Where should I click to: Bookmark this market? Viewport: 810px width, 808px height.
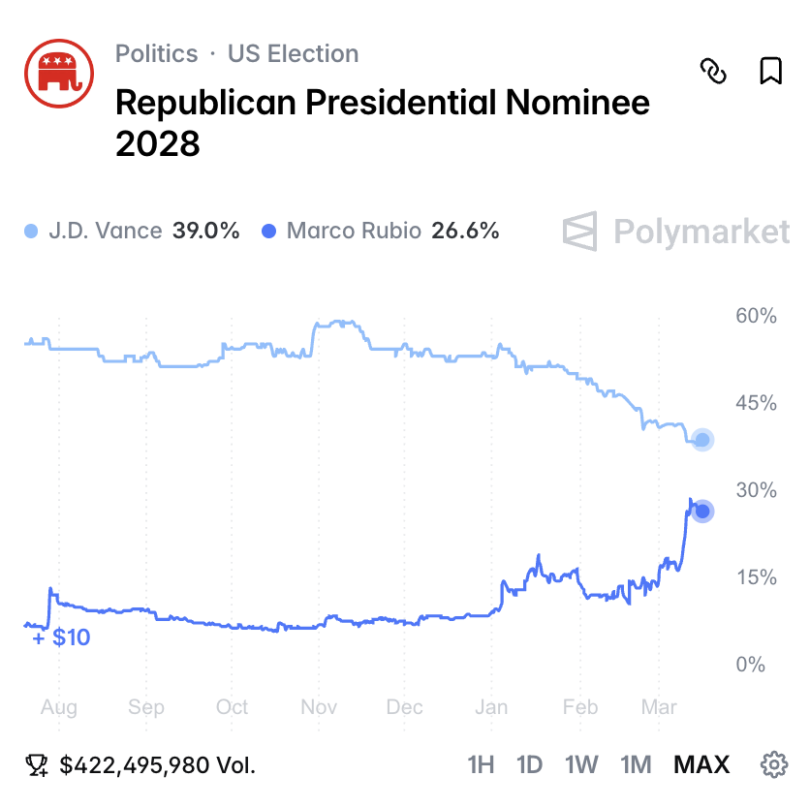770,71
